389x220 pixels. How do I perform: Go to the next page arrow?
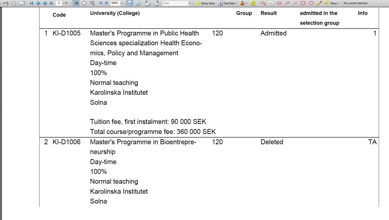(x=45, y=3)
